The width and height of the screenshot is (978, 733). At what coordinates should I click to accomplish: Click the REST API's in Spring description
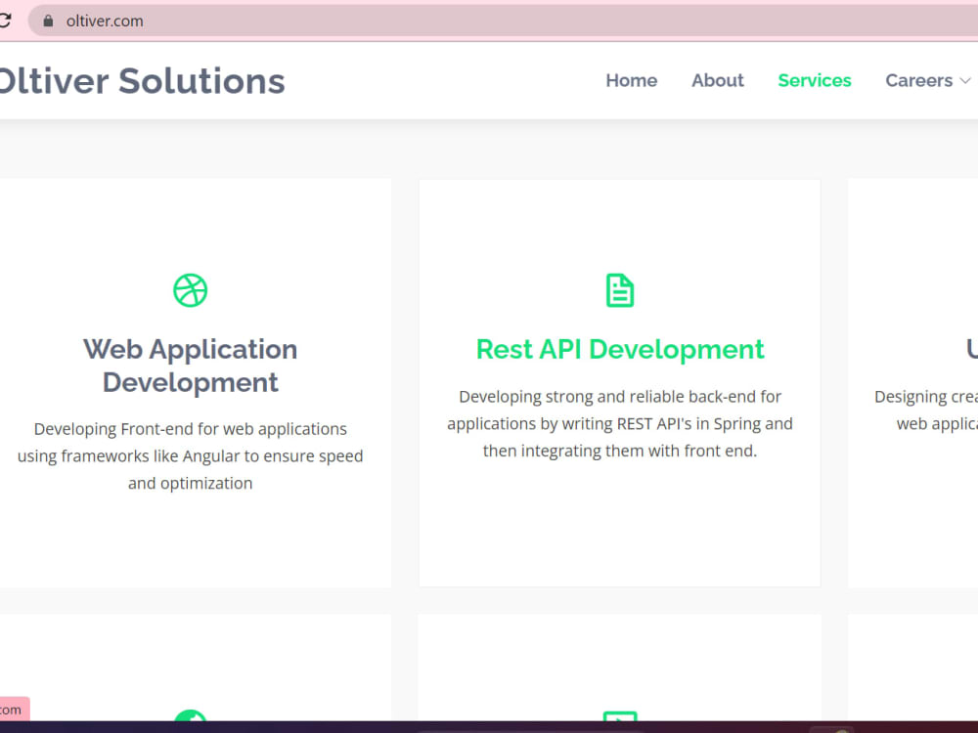click(620, 423)
